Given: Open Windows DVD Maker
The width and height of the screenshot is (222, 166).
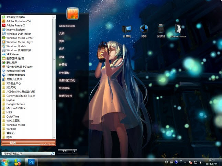Looking at the screenshot, I should click(x=16, y=34).
